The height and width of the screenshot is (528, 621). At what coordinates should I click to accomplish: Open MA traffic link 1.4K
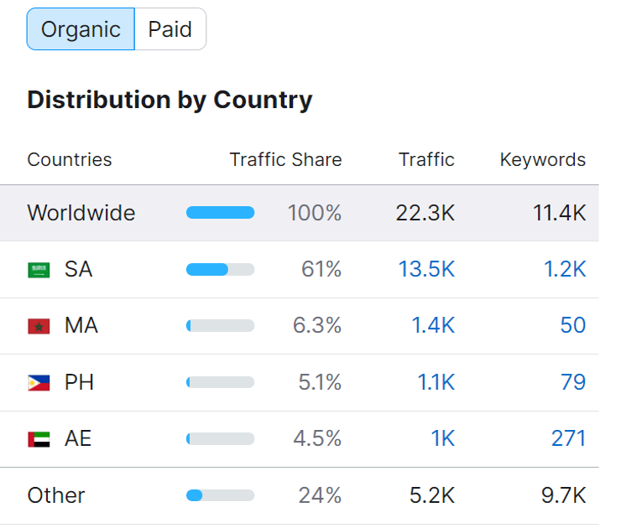point(432,325)
